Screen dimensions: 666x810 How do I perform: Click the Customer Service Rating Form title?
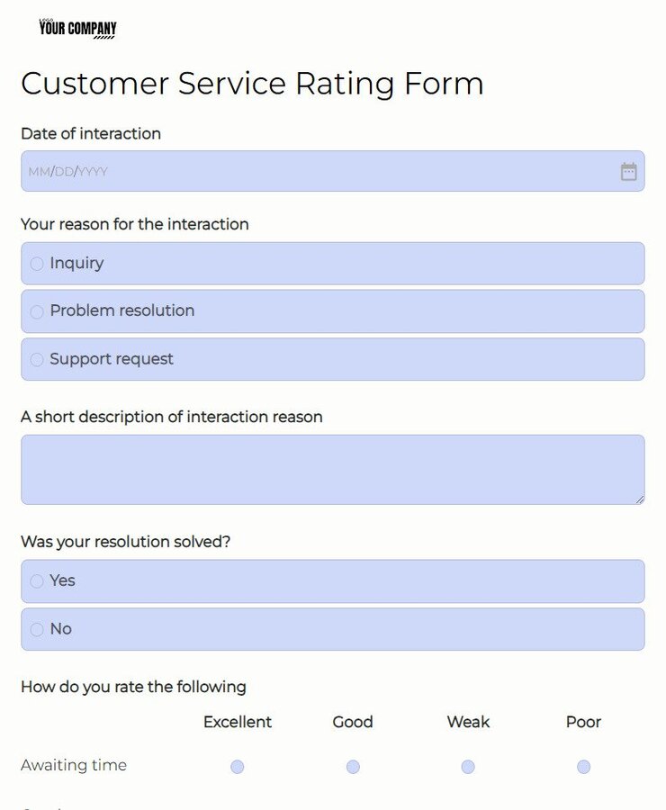[x=252, y=84]
